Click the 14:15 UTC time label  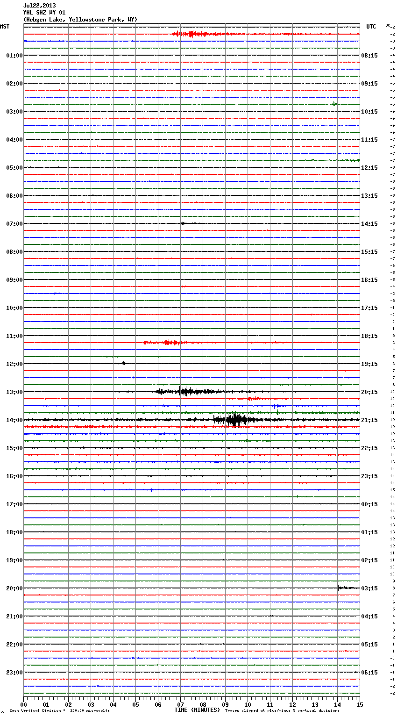coord(369,224)
